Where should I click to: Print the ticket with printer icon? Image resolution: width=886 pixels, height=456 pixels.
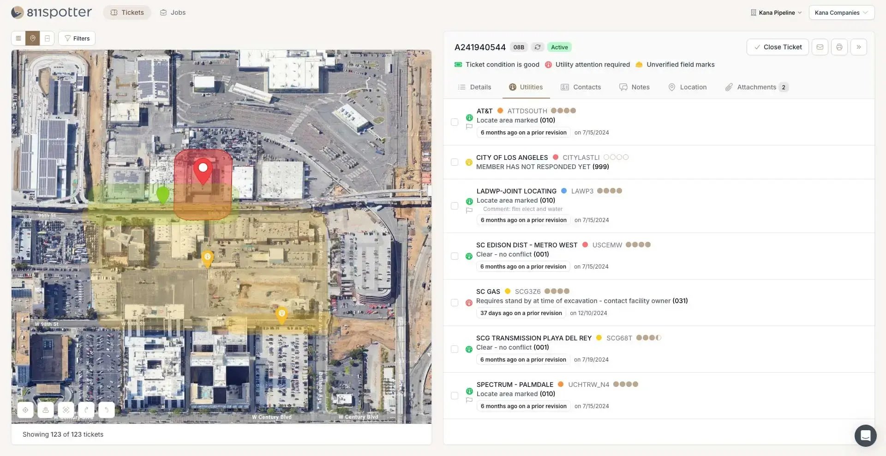point(839,47)
